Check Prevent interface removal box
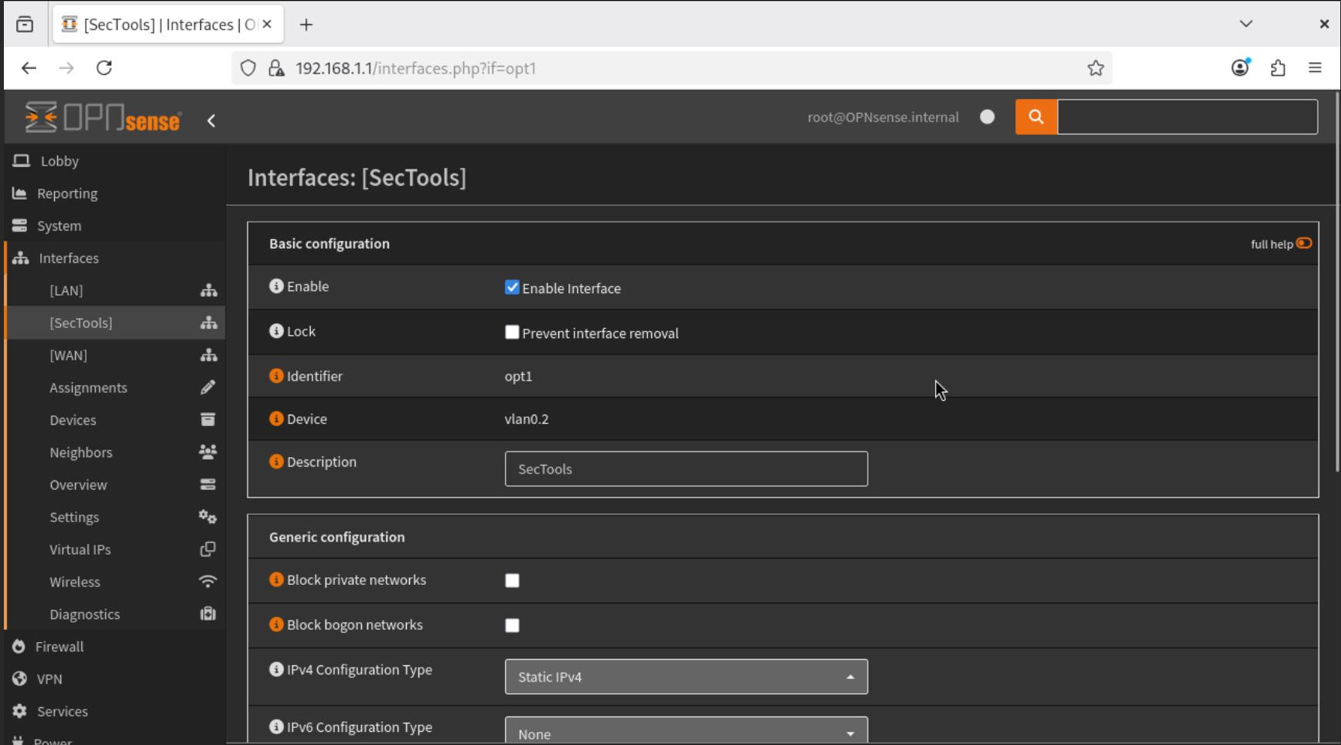 512,333
